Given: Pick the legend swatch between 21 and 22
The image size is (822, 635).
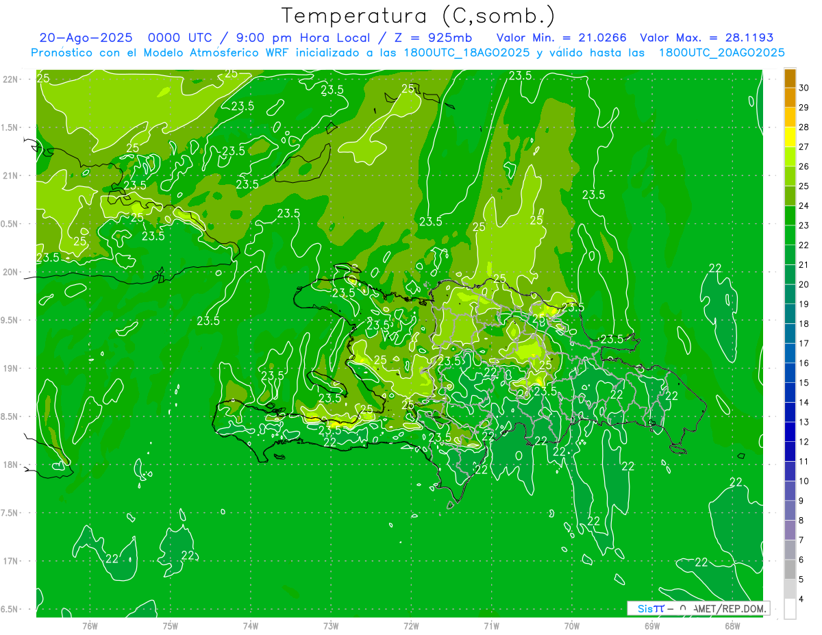Looking at the screenshot, I should 790,255.
